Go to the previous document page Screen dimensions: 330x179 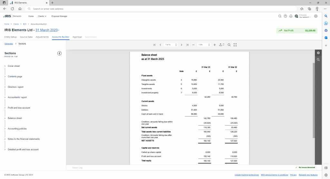[x=160, y=45]
